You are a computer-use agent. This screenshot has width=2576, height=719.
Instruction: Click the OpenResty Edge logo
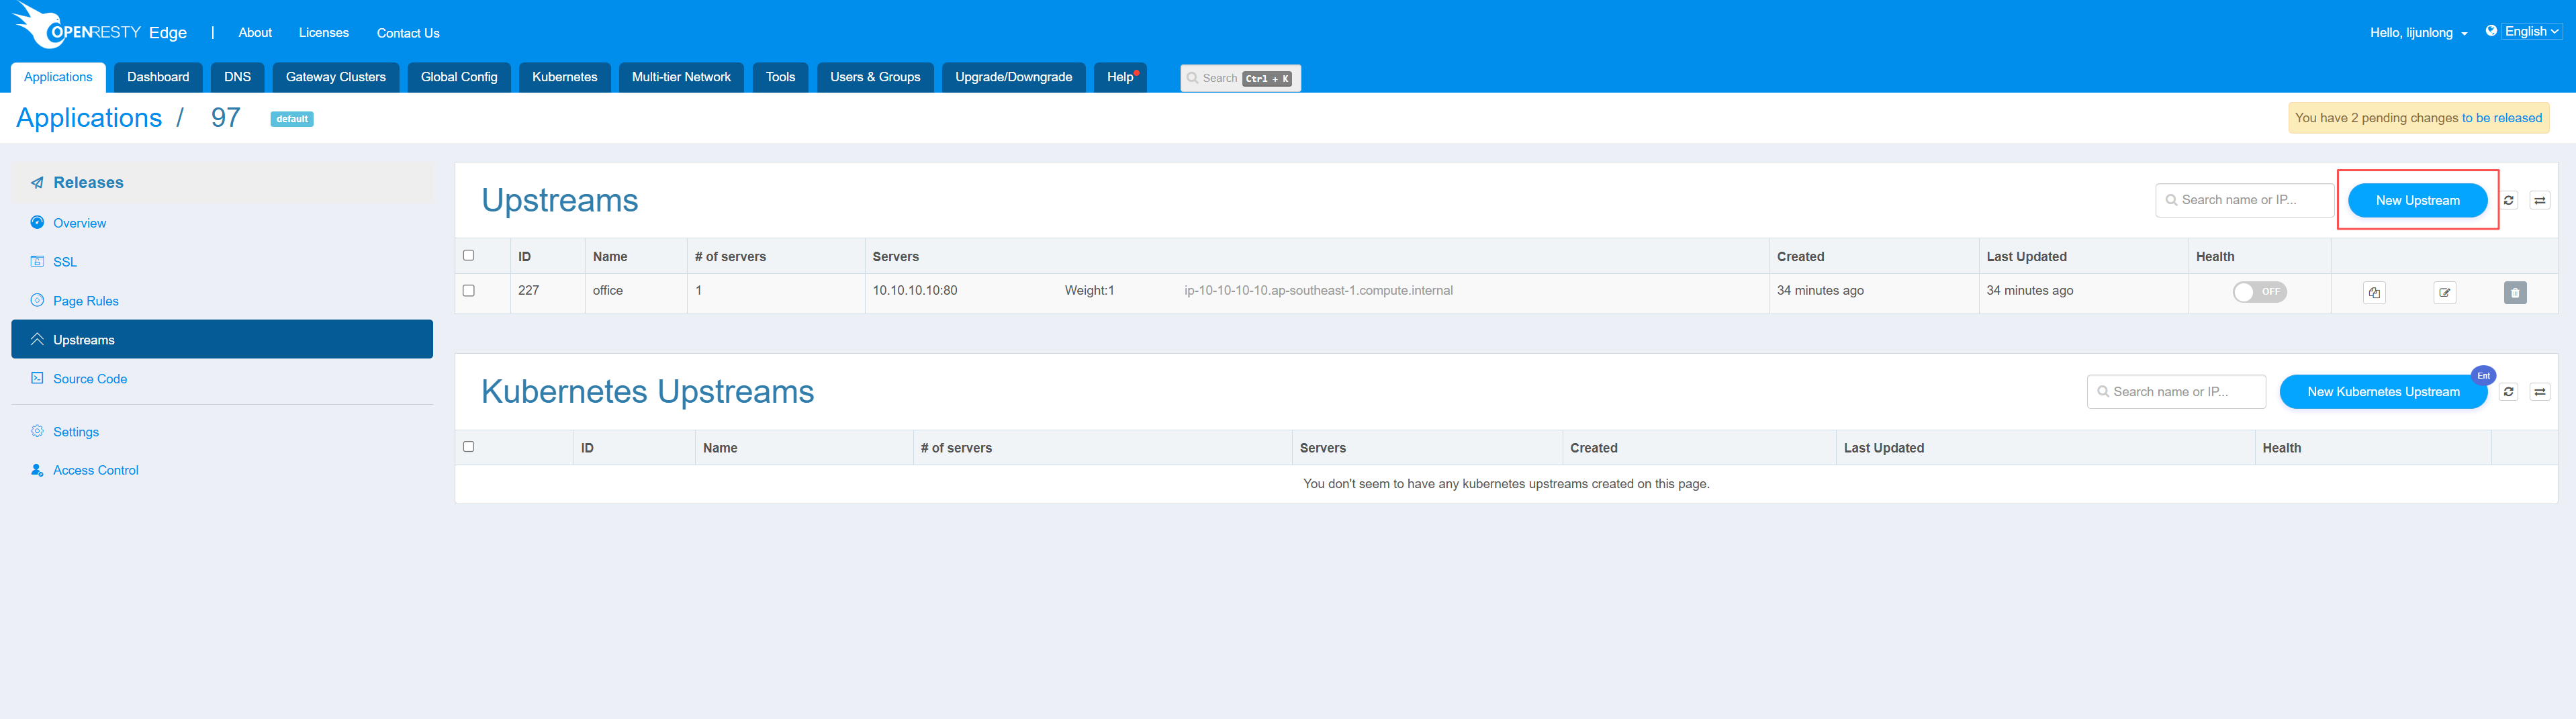pos(100,29)
